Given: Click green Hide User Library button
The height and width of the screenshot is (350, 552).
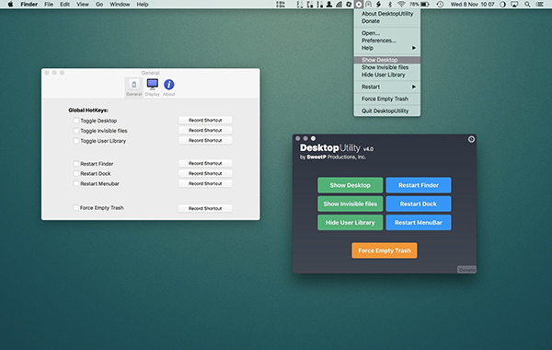Looking at the screenshot, I should click(x=351, y=222).
